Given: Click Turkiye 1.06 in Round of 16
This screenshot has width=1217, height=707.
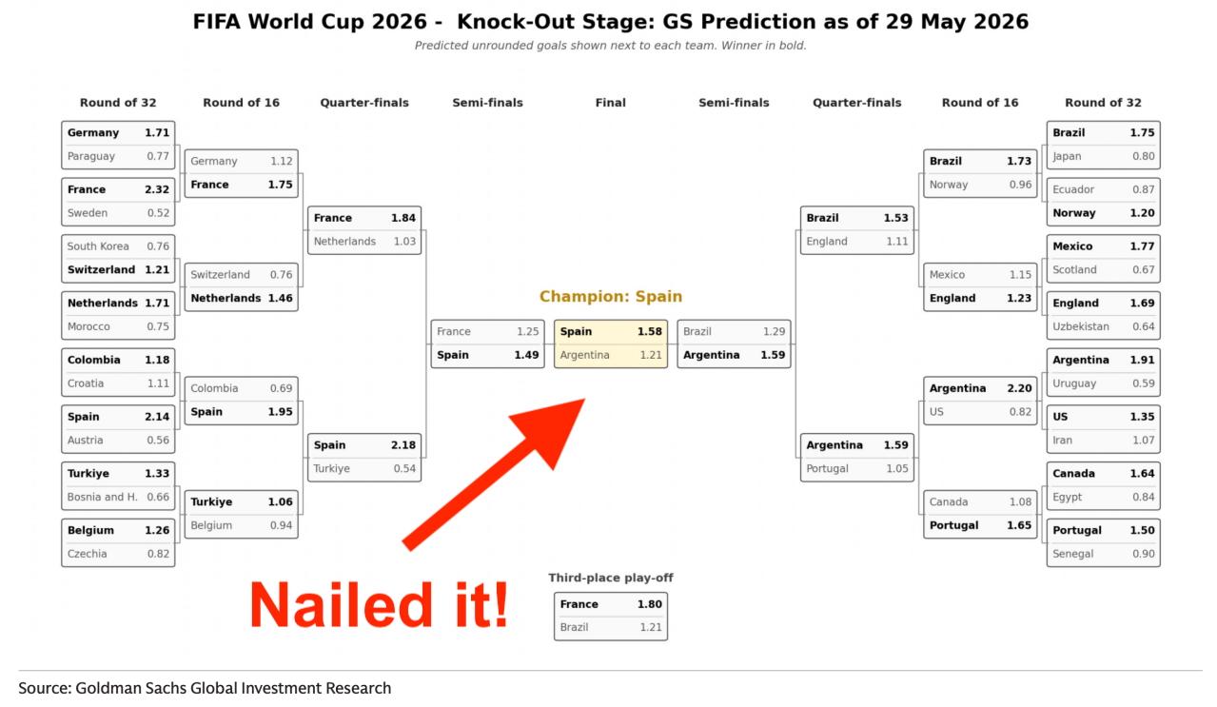Looking at the screenshot, I should pyautogui.click(x=242, y=502).
